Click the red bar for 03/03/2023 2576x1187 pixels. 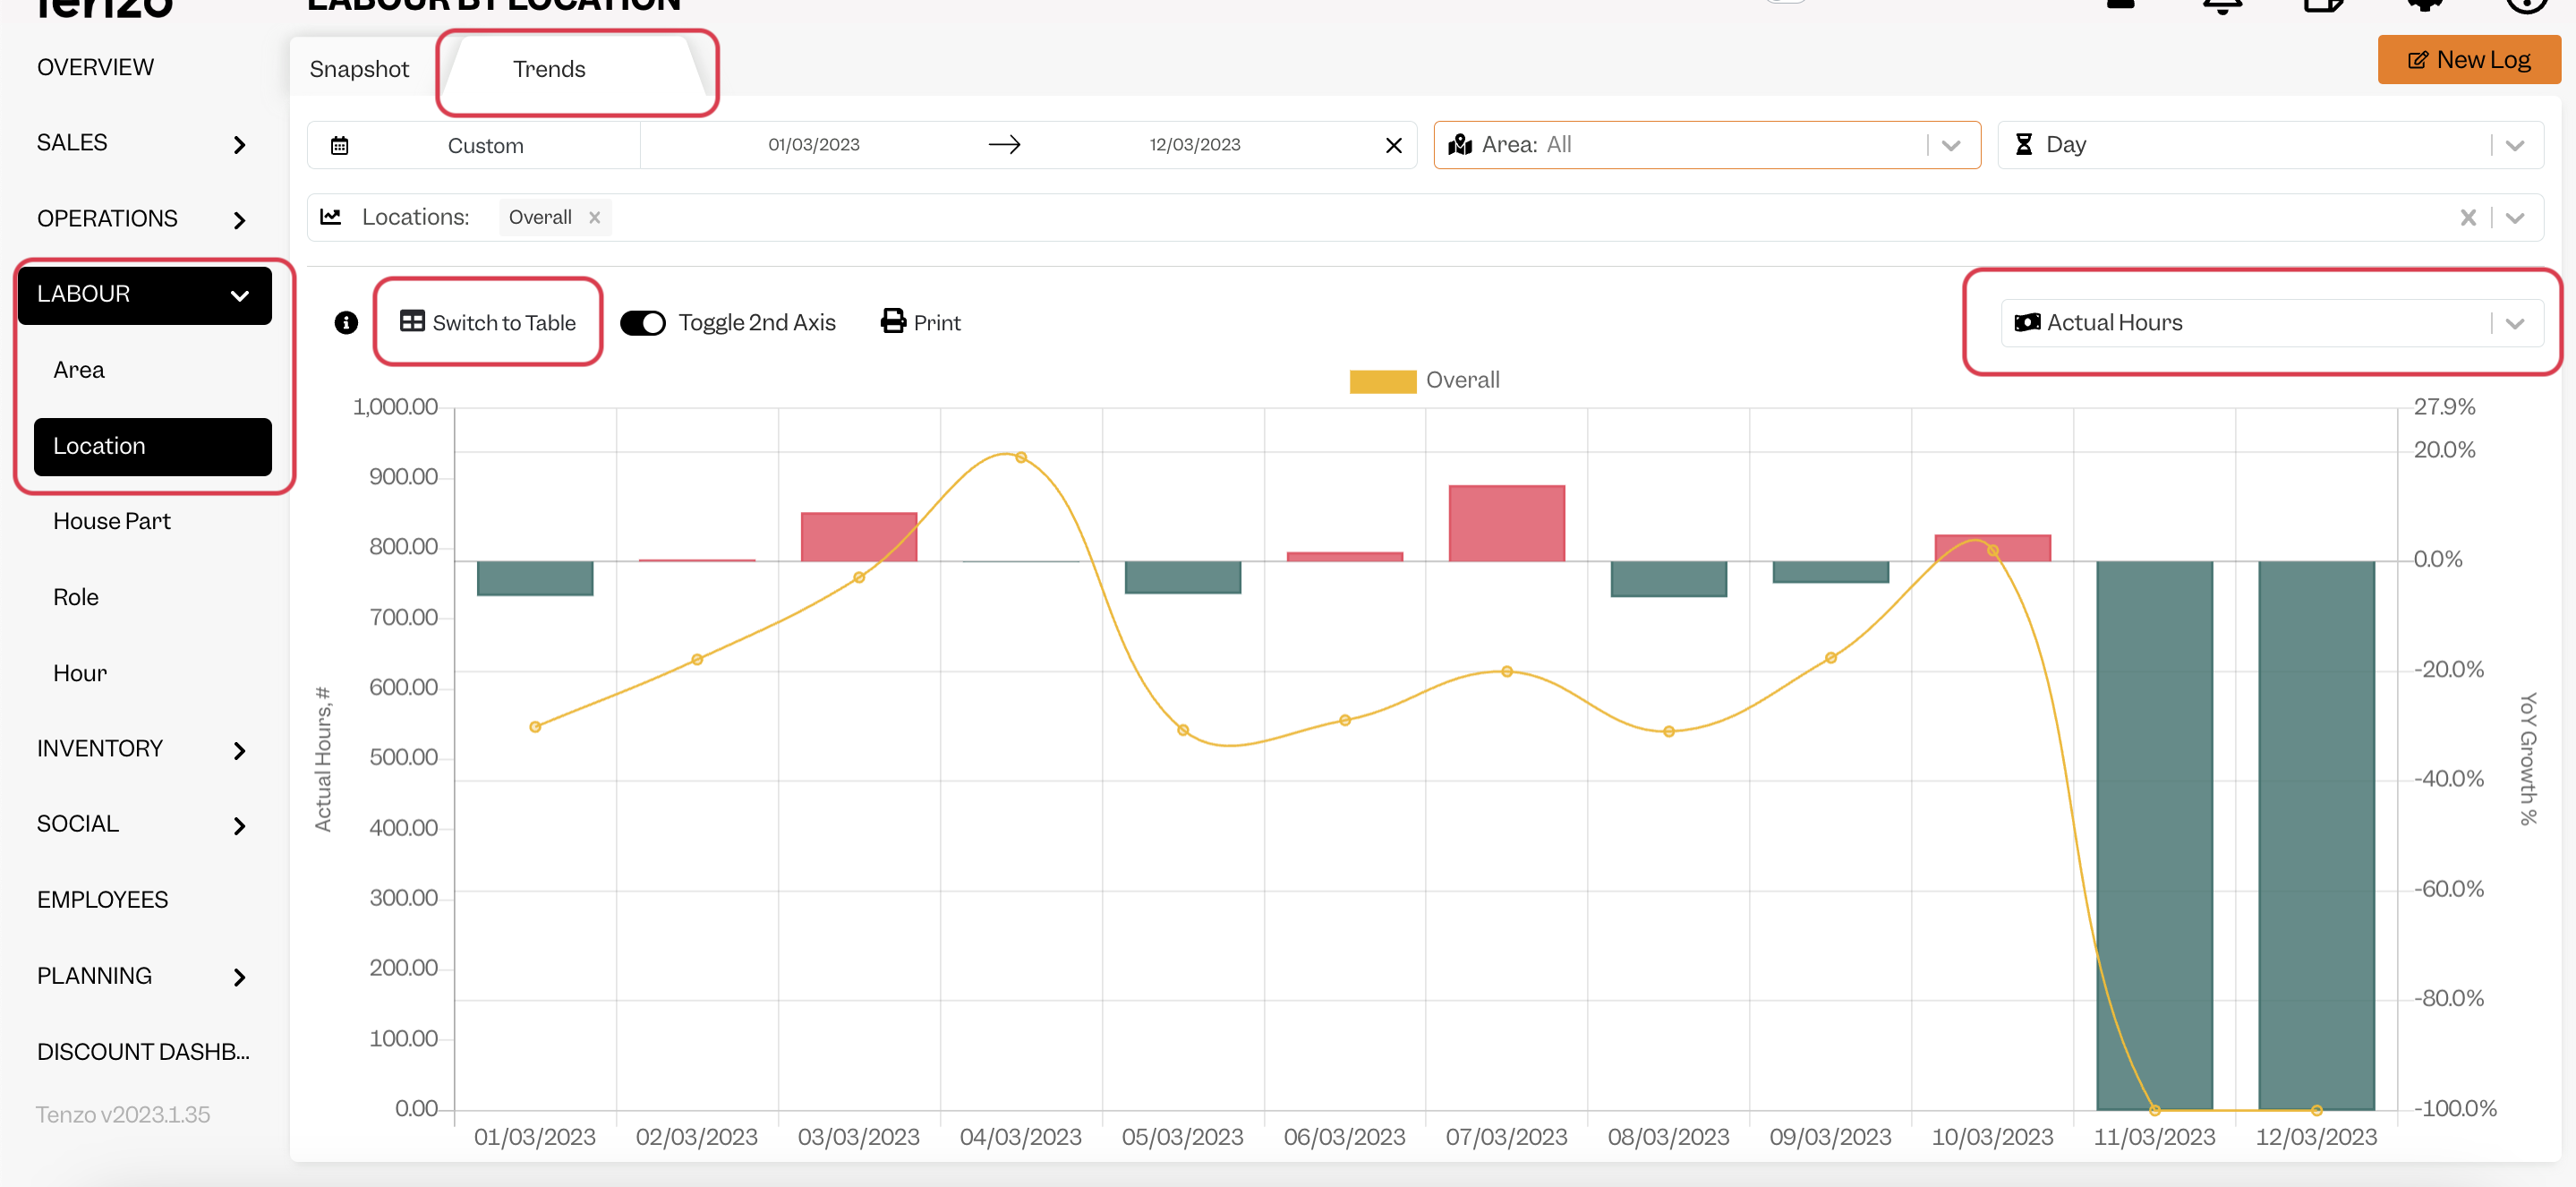pos(859,537)
